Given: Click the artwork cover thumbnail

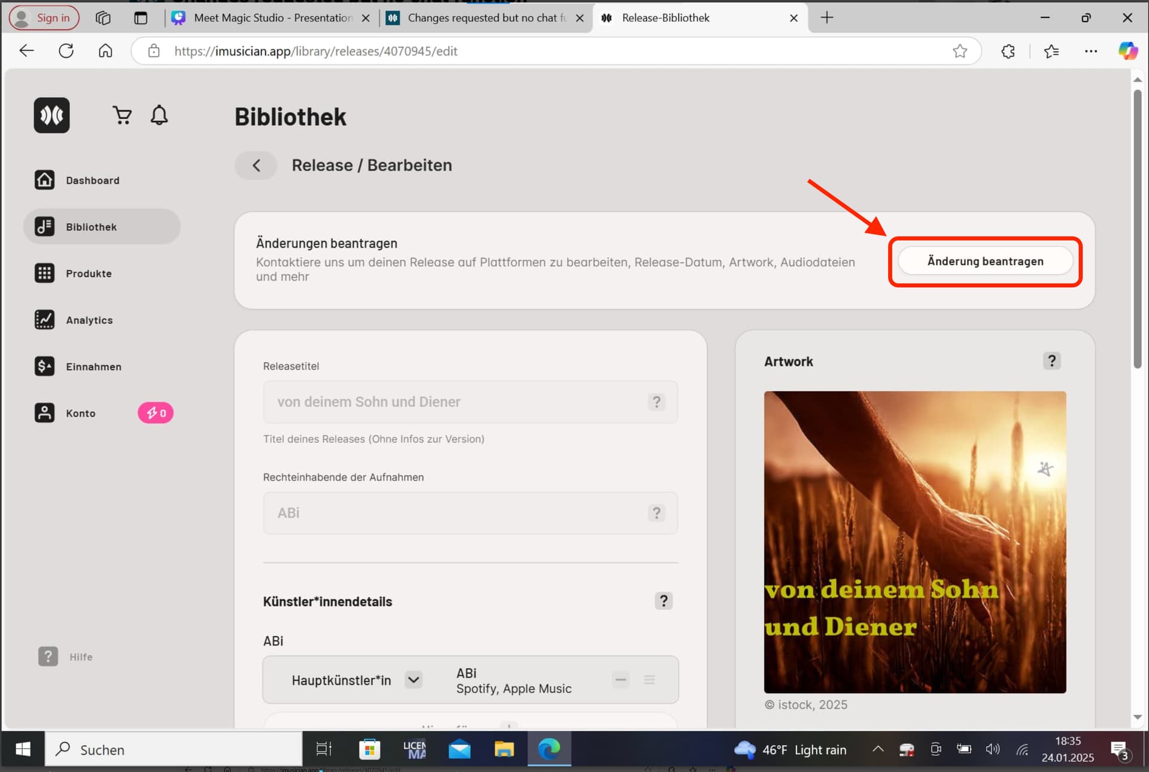Looking at the screenshot, I should pyautogui.click(x=915, y=542).
